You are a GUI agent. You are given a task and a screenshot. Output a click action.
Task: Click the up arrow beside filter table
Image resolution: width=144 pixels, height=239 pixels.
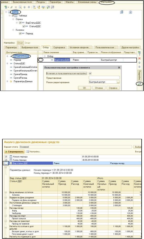139,63
